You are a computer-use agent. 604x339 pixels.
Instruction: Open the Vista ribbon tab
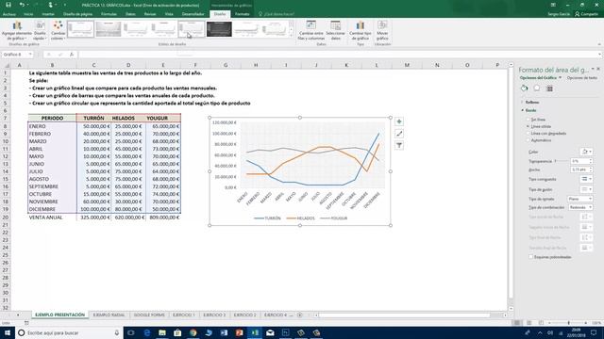[169, 14]
